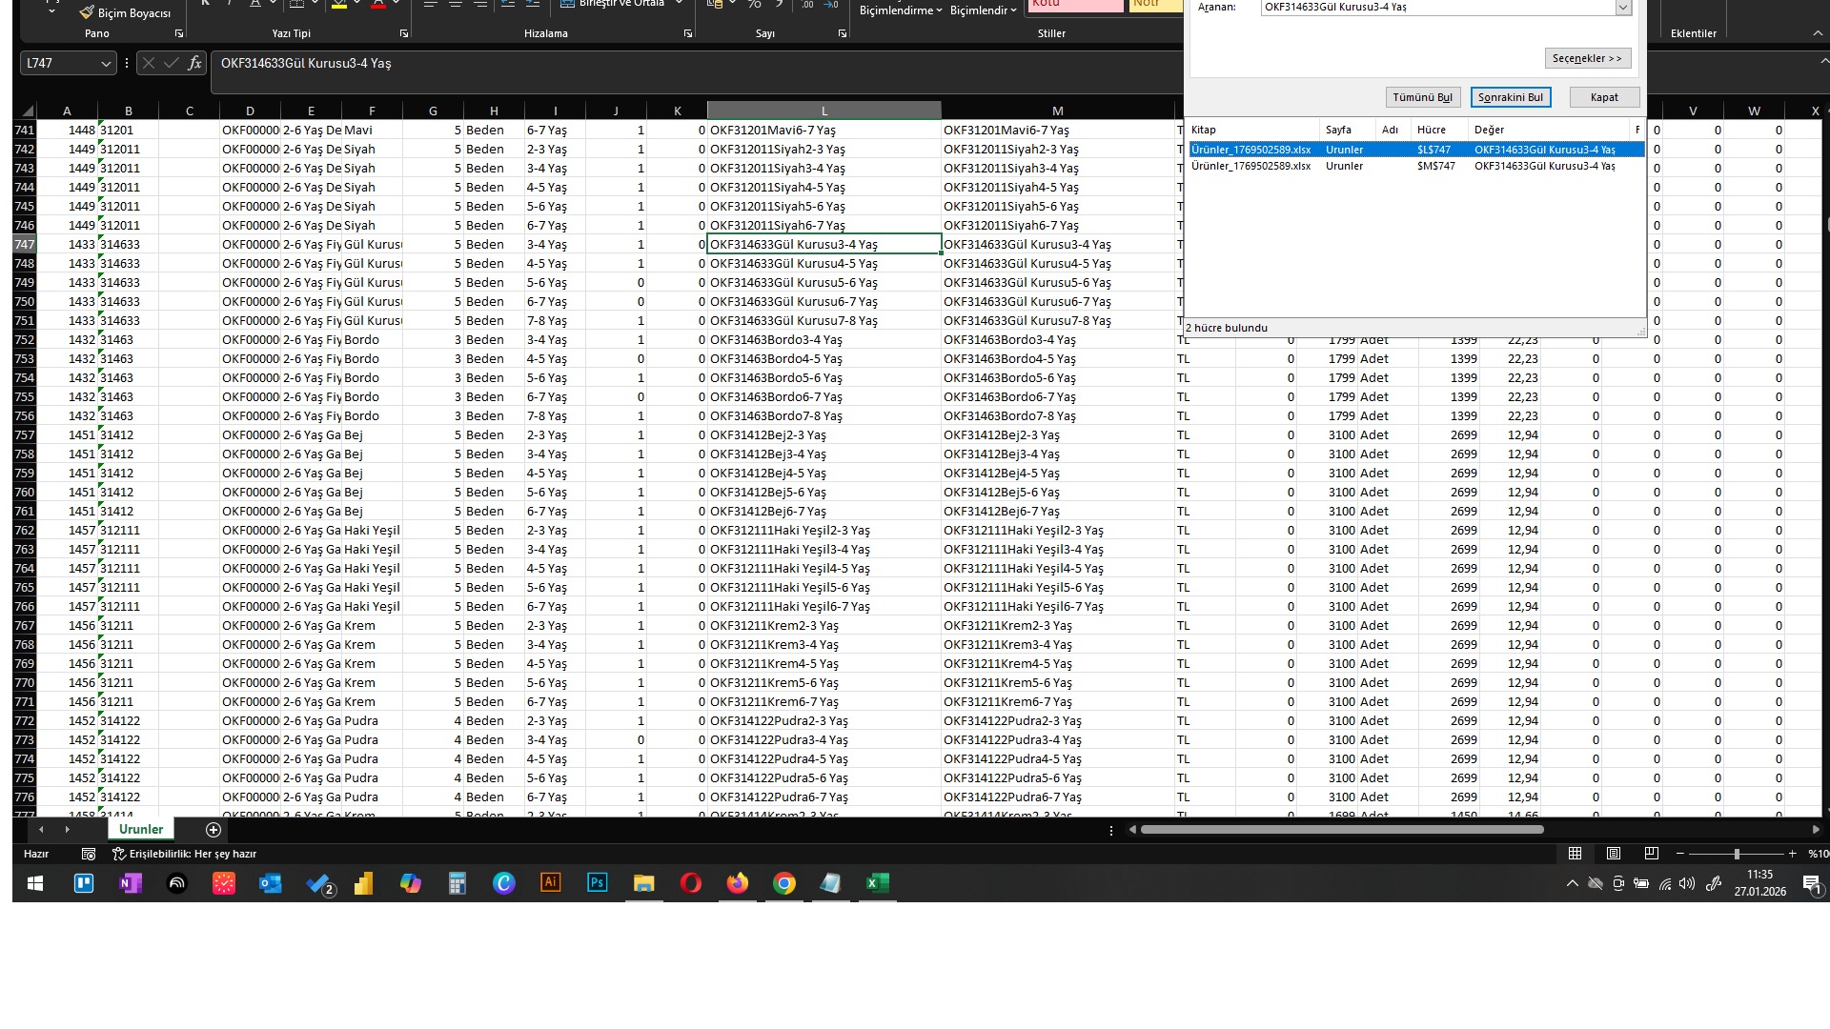Select column L header
This screenshot has height=1029, width=1830.
824,111
